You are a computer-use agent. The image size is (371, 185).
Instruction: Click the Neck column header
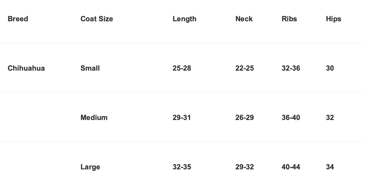click(x=244, y=19)
